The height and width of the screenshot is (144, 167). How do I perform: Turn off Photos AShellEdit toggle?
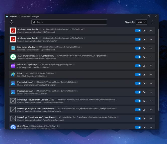pos(138,92)
